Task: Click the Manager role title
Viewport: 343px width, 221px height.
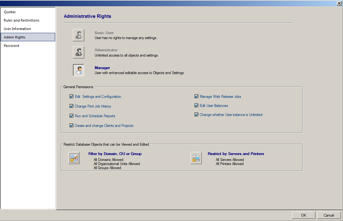Action: [x=102, y=68]
